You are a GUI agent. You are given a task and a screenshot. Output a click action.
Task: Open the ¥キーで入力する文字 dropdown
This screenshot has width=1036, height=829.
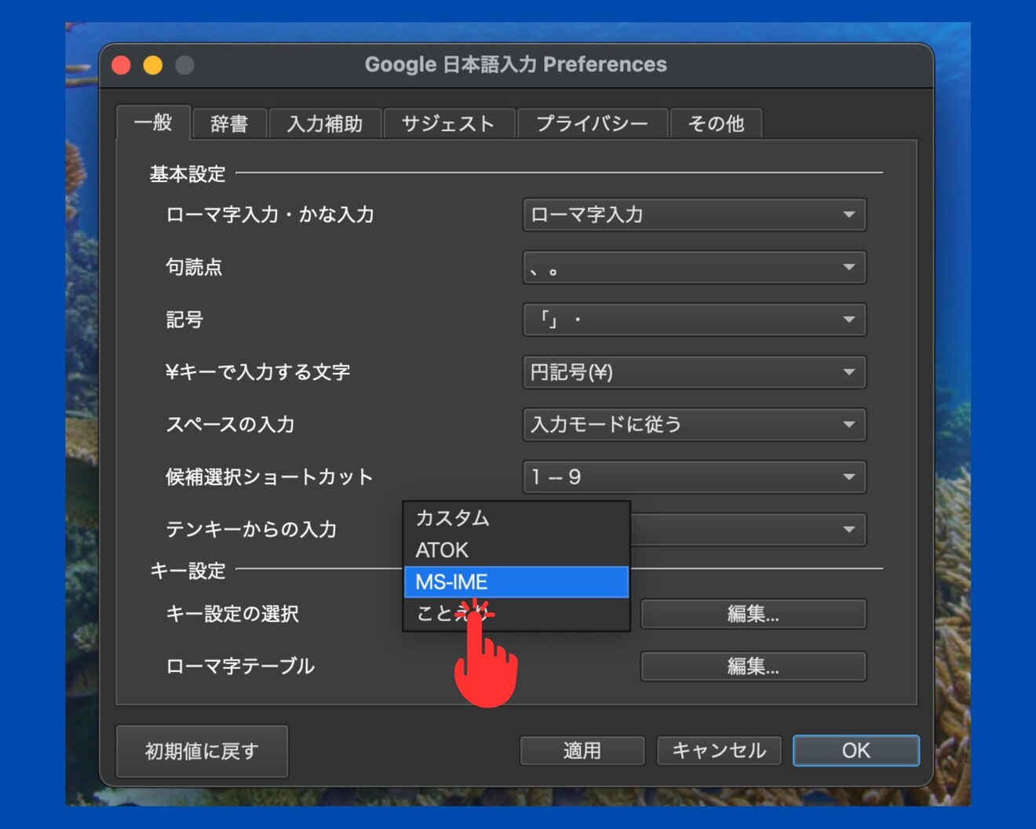coord(695,372)
